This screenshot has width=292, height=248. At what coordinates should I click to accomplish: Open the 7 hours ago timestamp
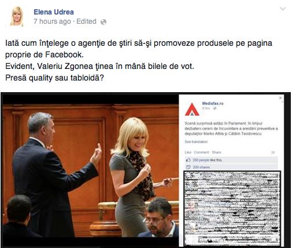point(52,21)
